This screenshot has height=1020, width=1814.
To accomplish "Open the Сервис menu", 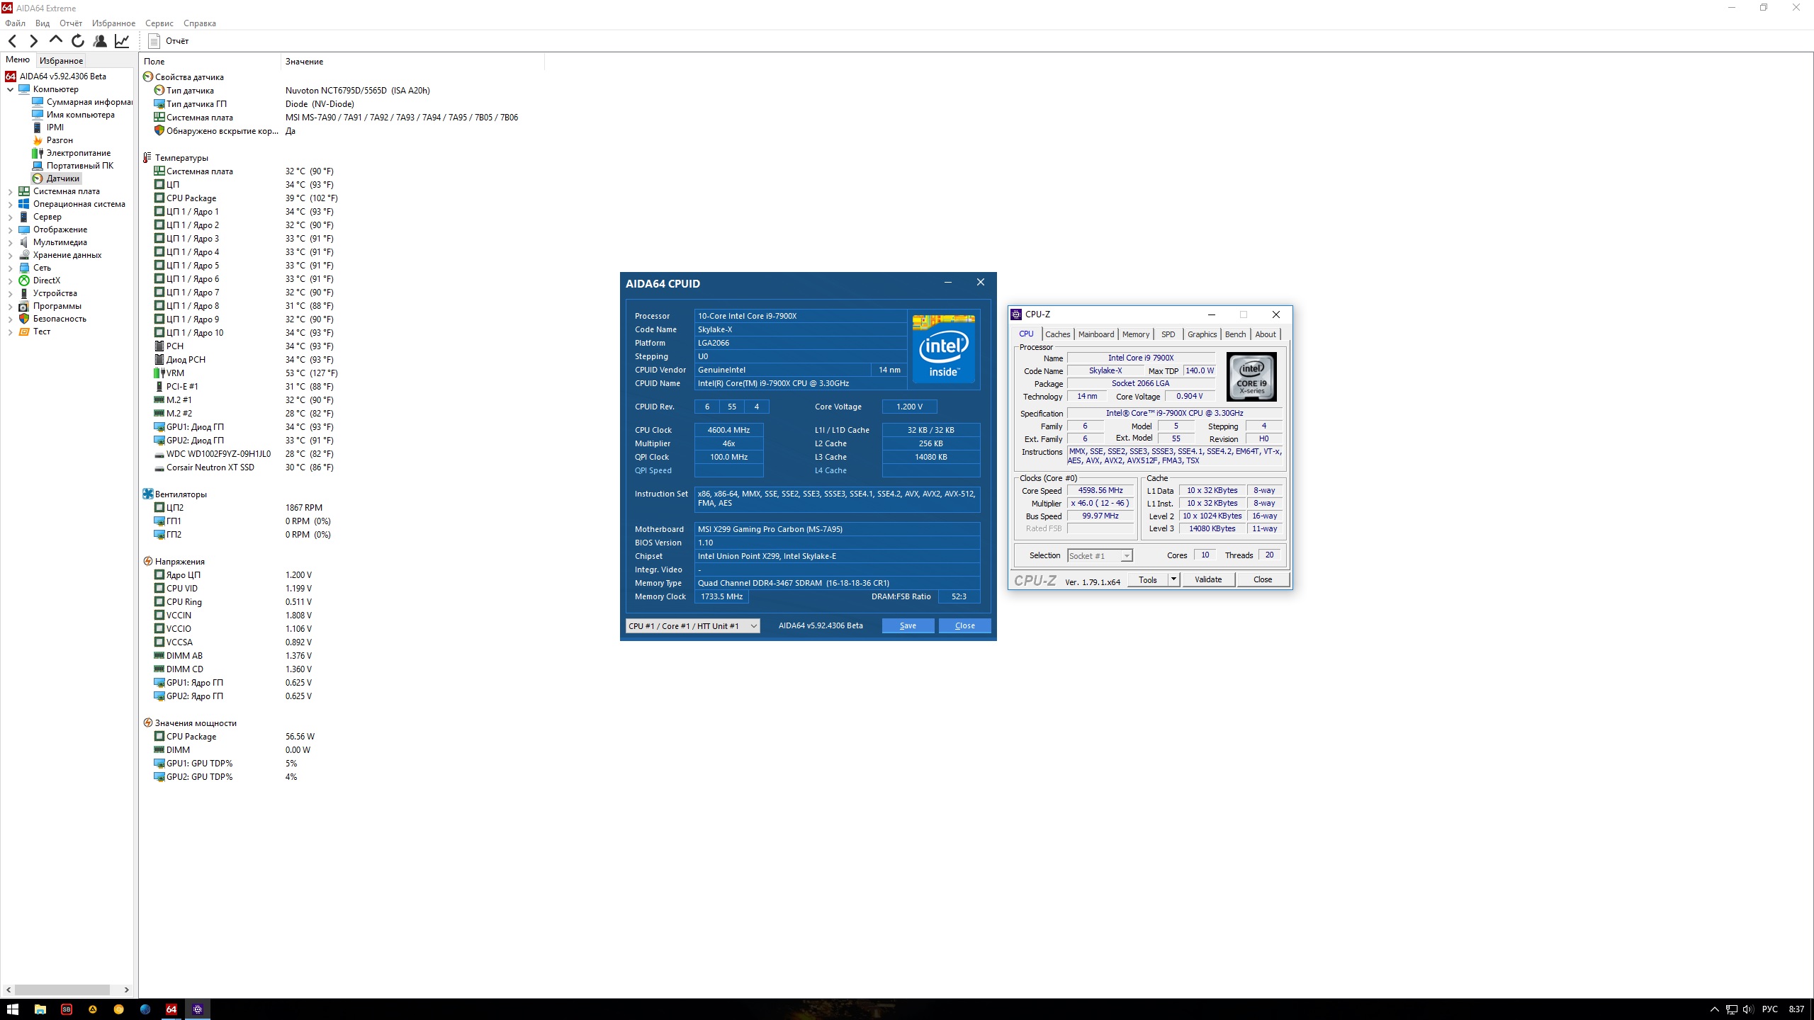I will click(x=159, y=23).
